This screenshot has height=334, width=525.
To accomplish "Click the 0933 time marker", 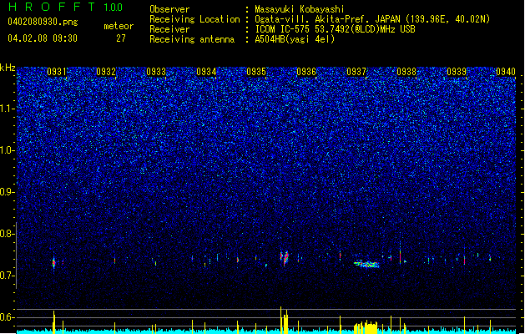I will coord(156,72).
